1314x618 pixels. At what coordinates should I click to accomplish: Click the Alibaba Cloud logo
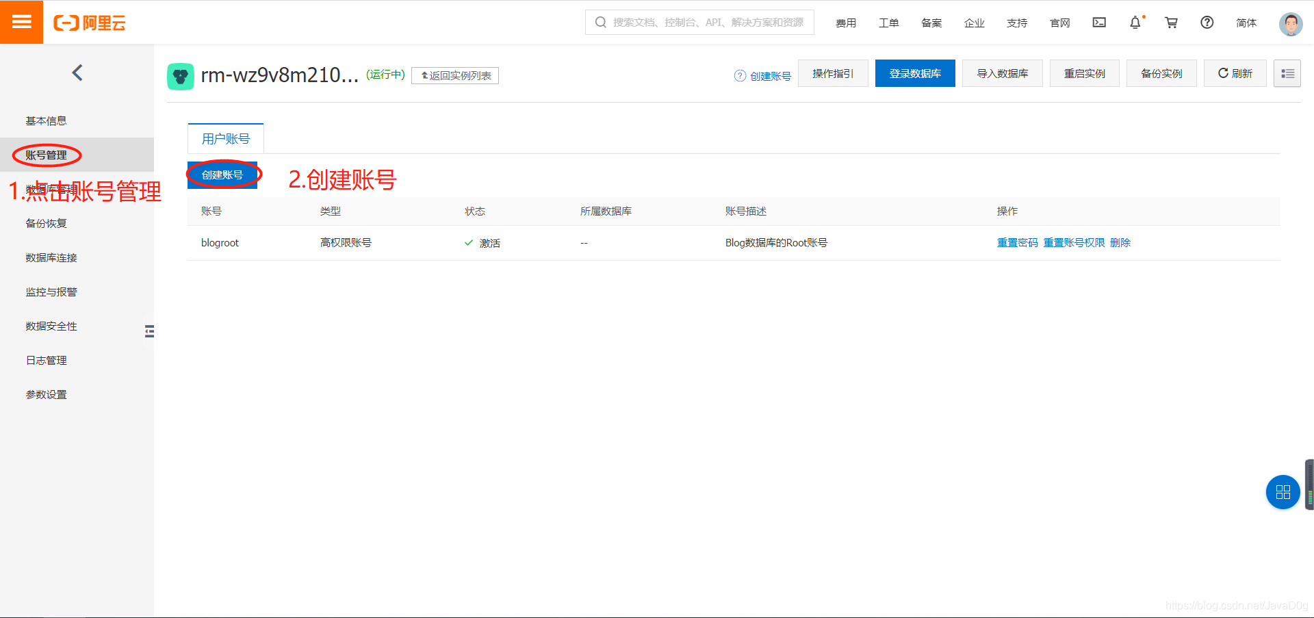click(x=90, y=23)
